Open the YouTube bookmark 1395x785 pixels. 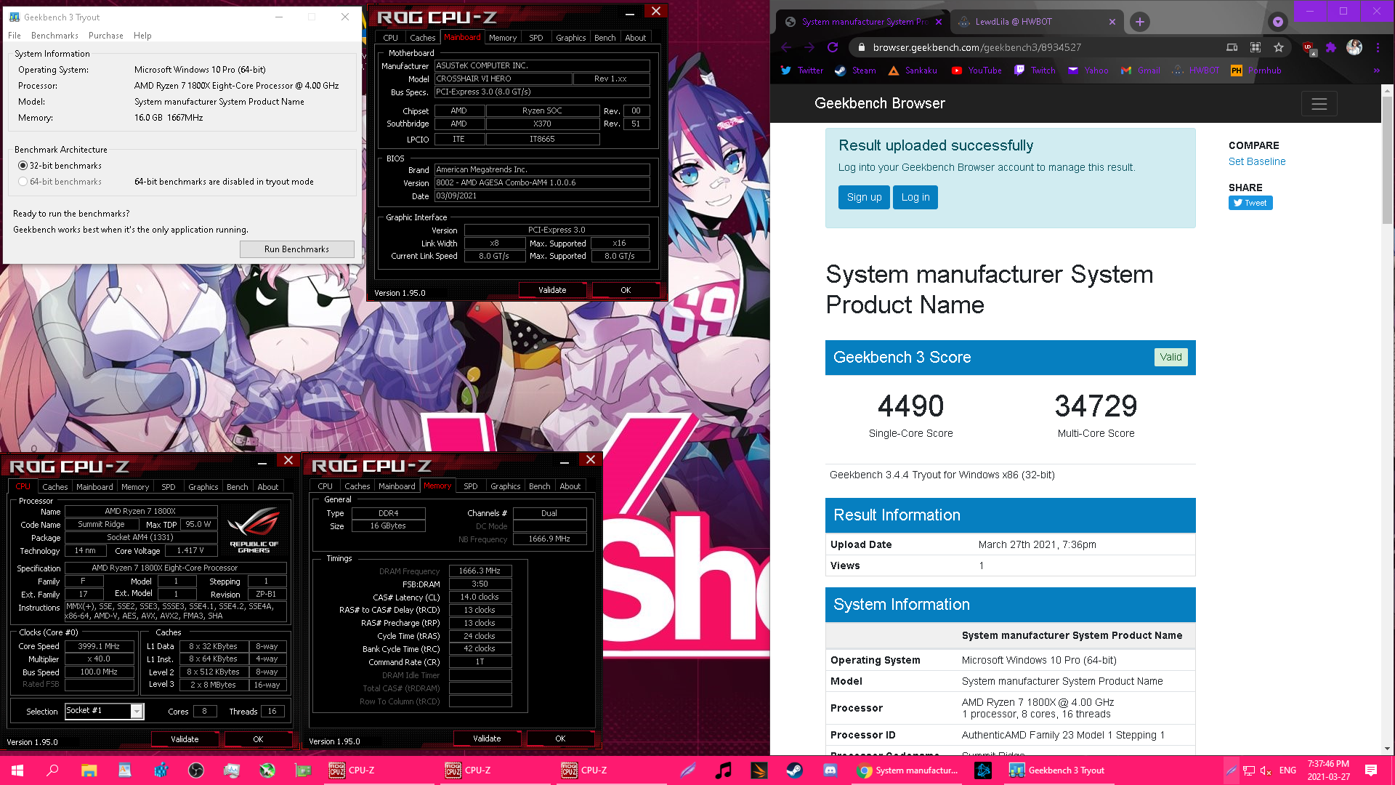[976, 71]
